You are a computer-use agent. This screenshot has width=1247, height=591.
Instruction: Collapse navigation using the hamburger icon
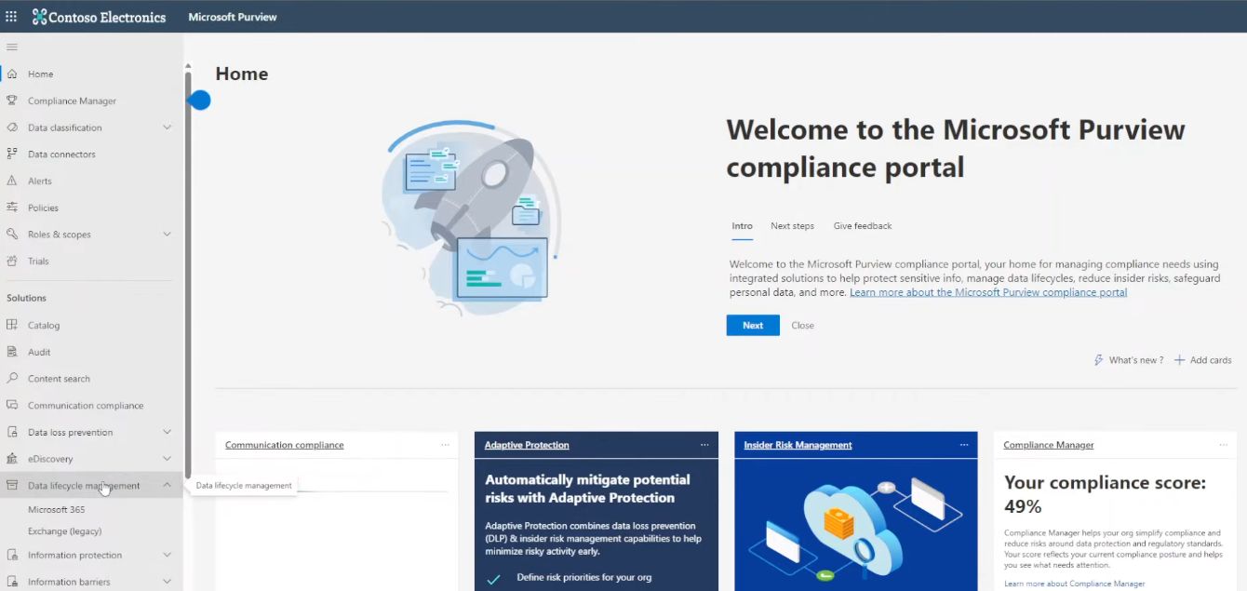[x=12, y=47]
